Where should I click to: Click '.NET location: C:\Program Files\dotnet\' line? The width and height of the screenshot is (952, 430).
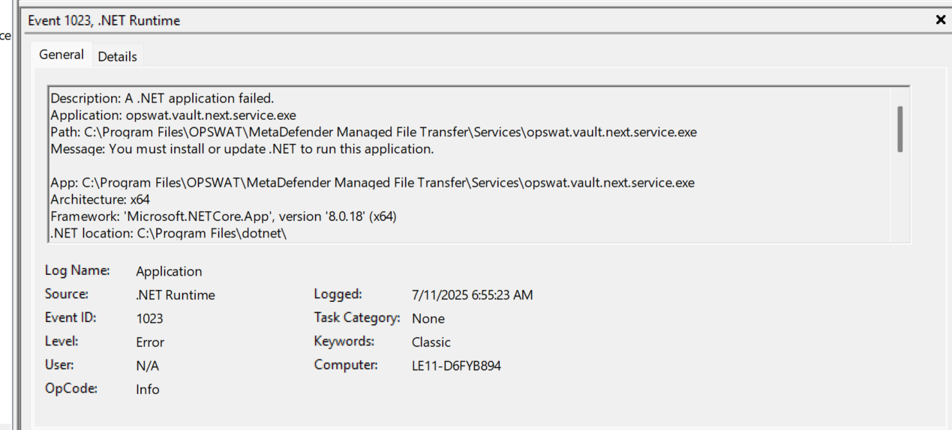coord(169,234)
